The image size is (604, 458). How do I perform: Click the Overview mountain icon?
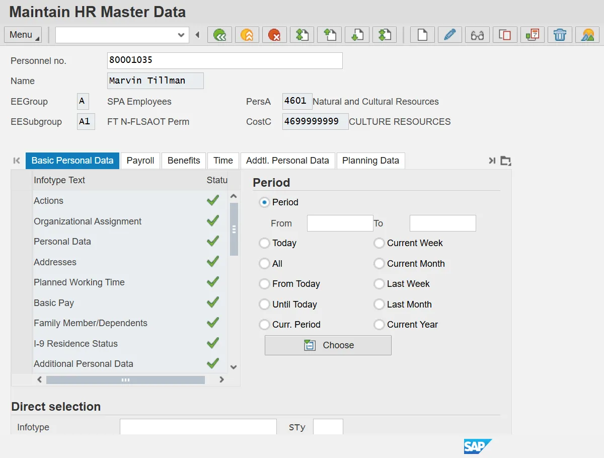pos(587,35)
